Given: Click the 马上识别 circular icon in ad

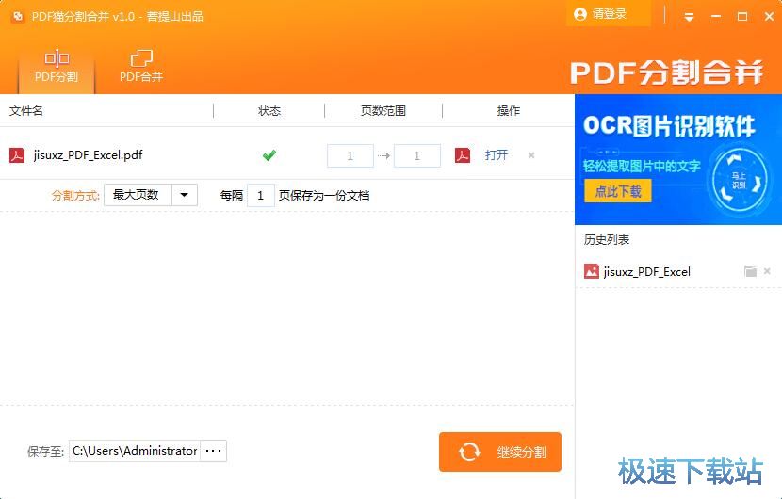Looking at the screenshot, I should click(738, 181).
